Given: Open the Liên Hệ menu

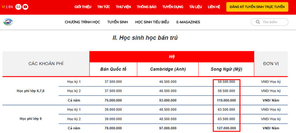Looking at the screenshot, I should point(214,7).
